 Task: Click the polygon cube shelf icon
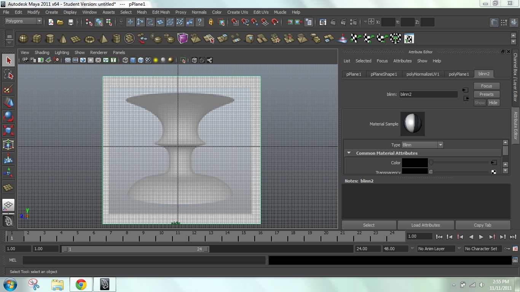tap(37, 39)
